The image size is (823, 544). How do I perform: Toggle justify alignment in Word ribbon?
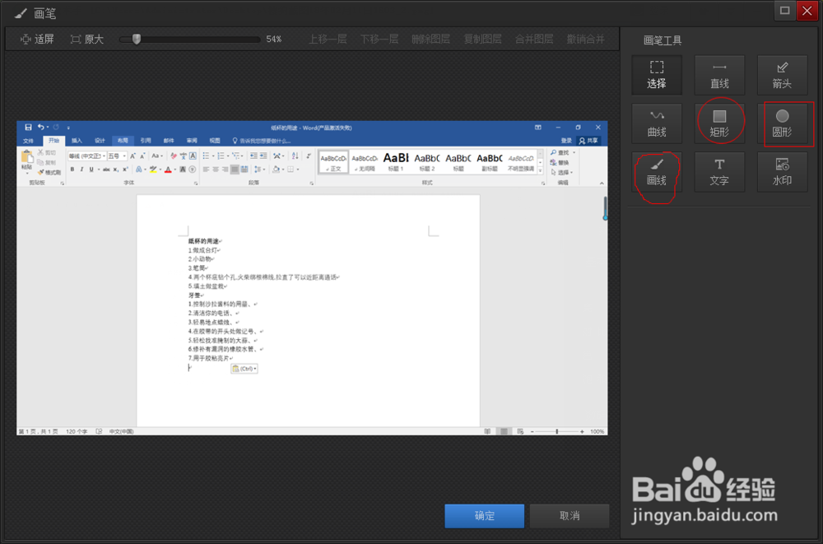(235, 169)
